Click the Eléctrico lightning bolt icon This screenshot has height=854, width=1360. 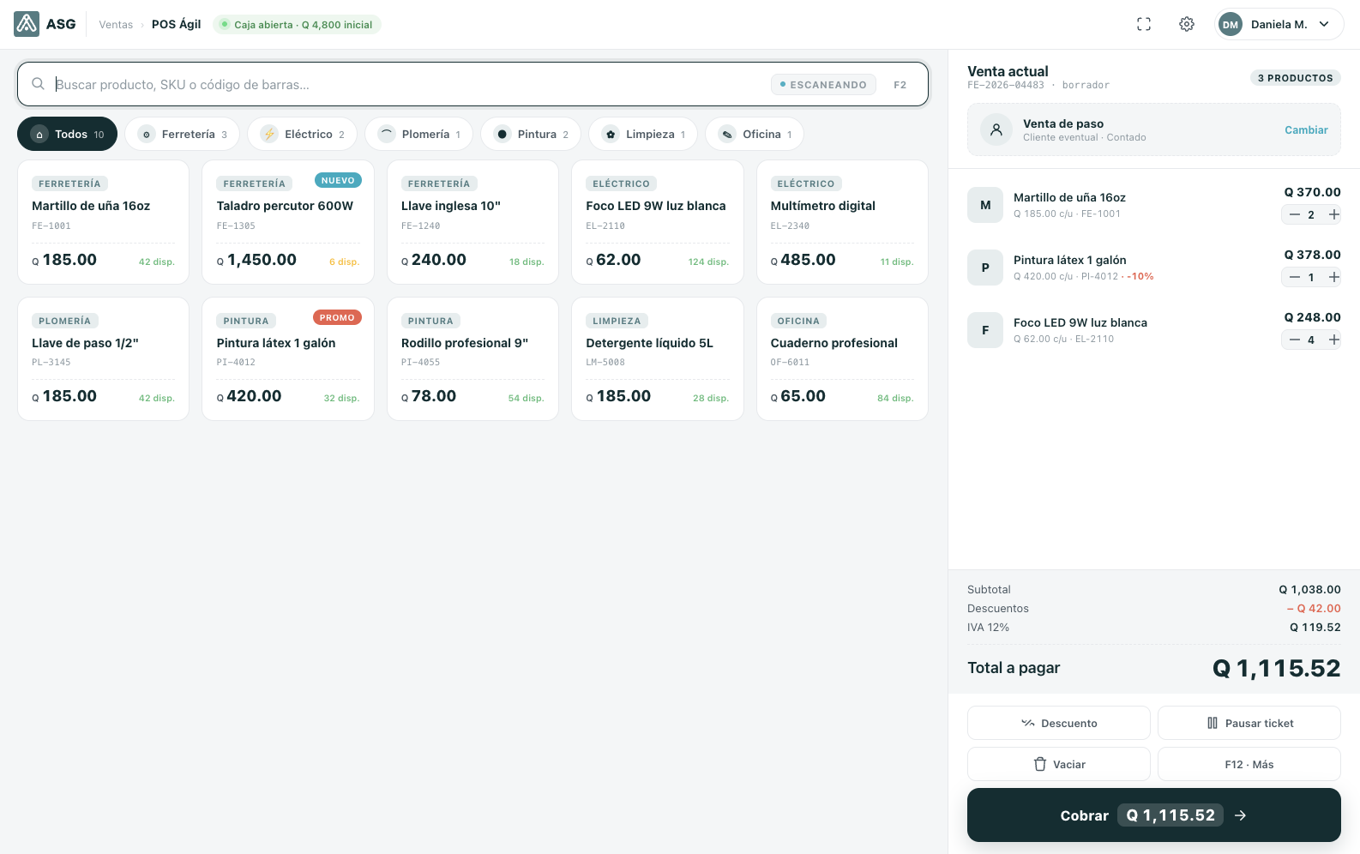[x=269, y=134]
